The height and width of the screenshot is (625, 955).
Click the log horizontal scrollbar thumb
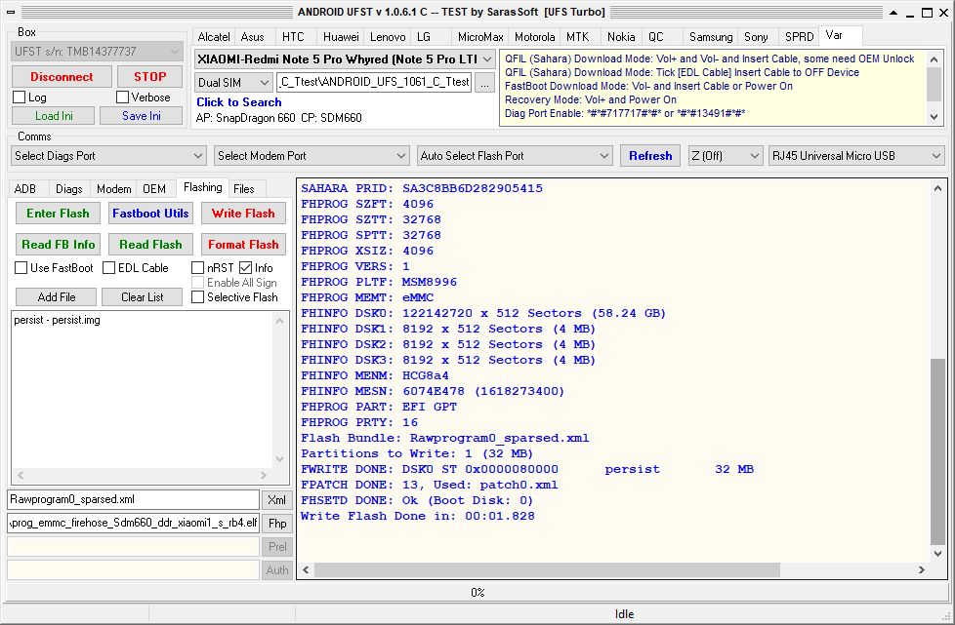click(547, 569)
